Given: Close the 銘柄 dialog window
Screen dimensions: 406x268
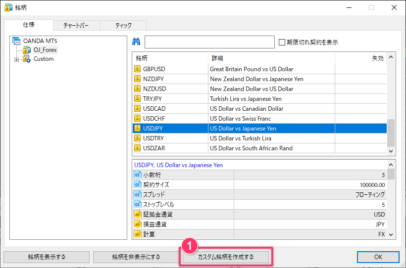Looking at the screenshot, I should click(x=394, y=7).
